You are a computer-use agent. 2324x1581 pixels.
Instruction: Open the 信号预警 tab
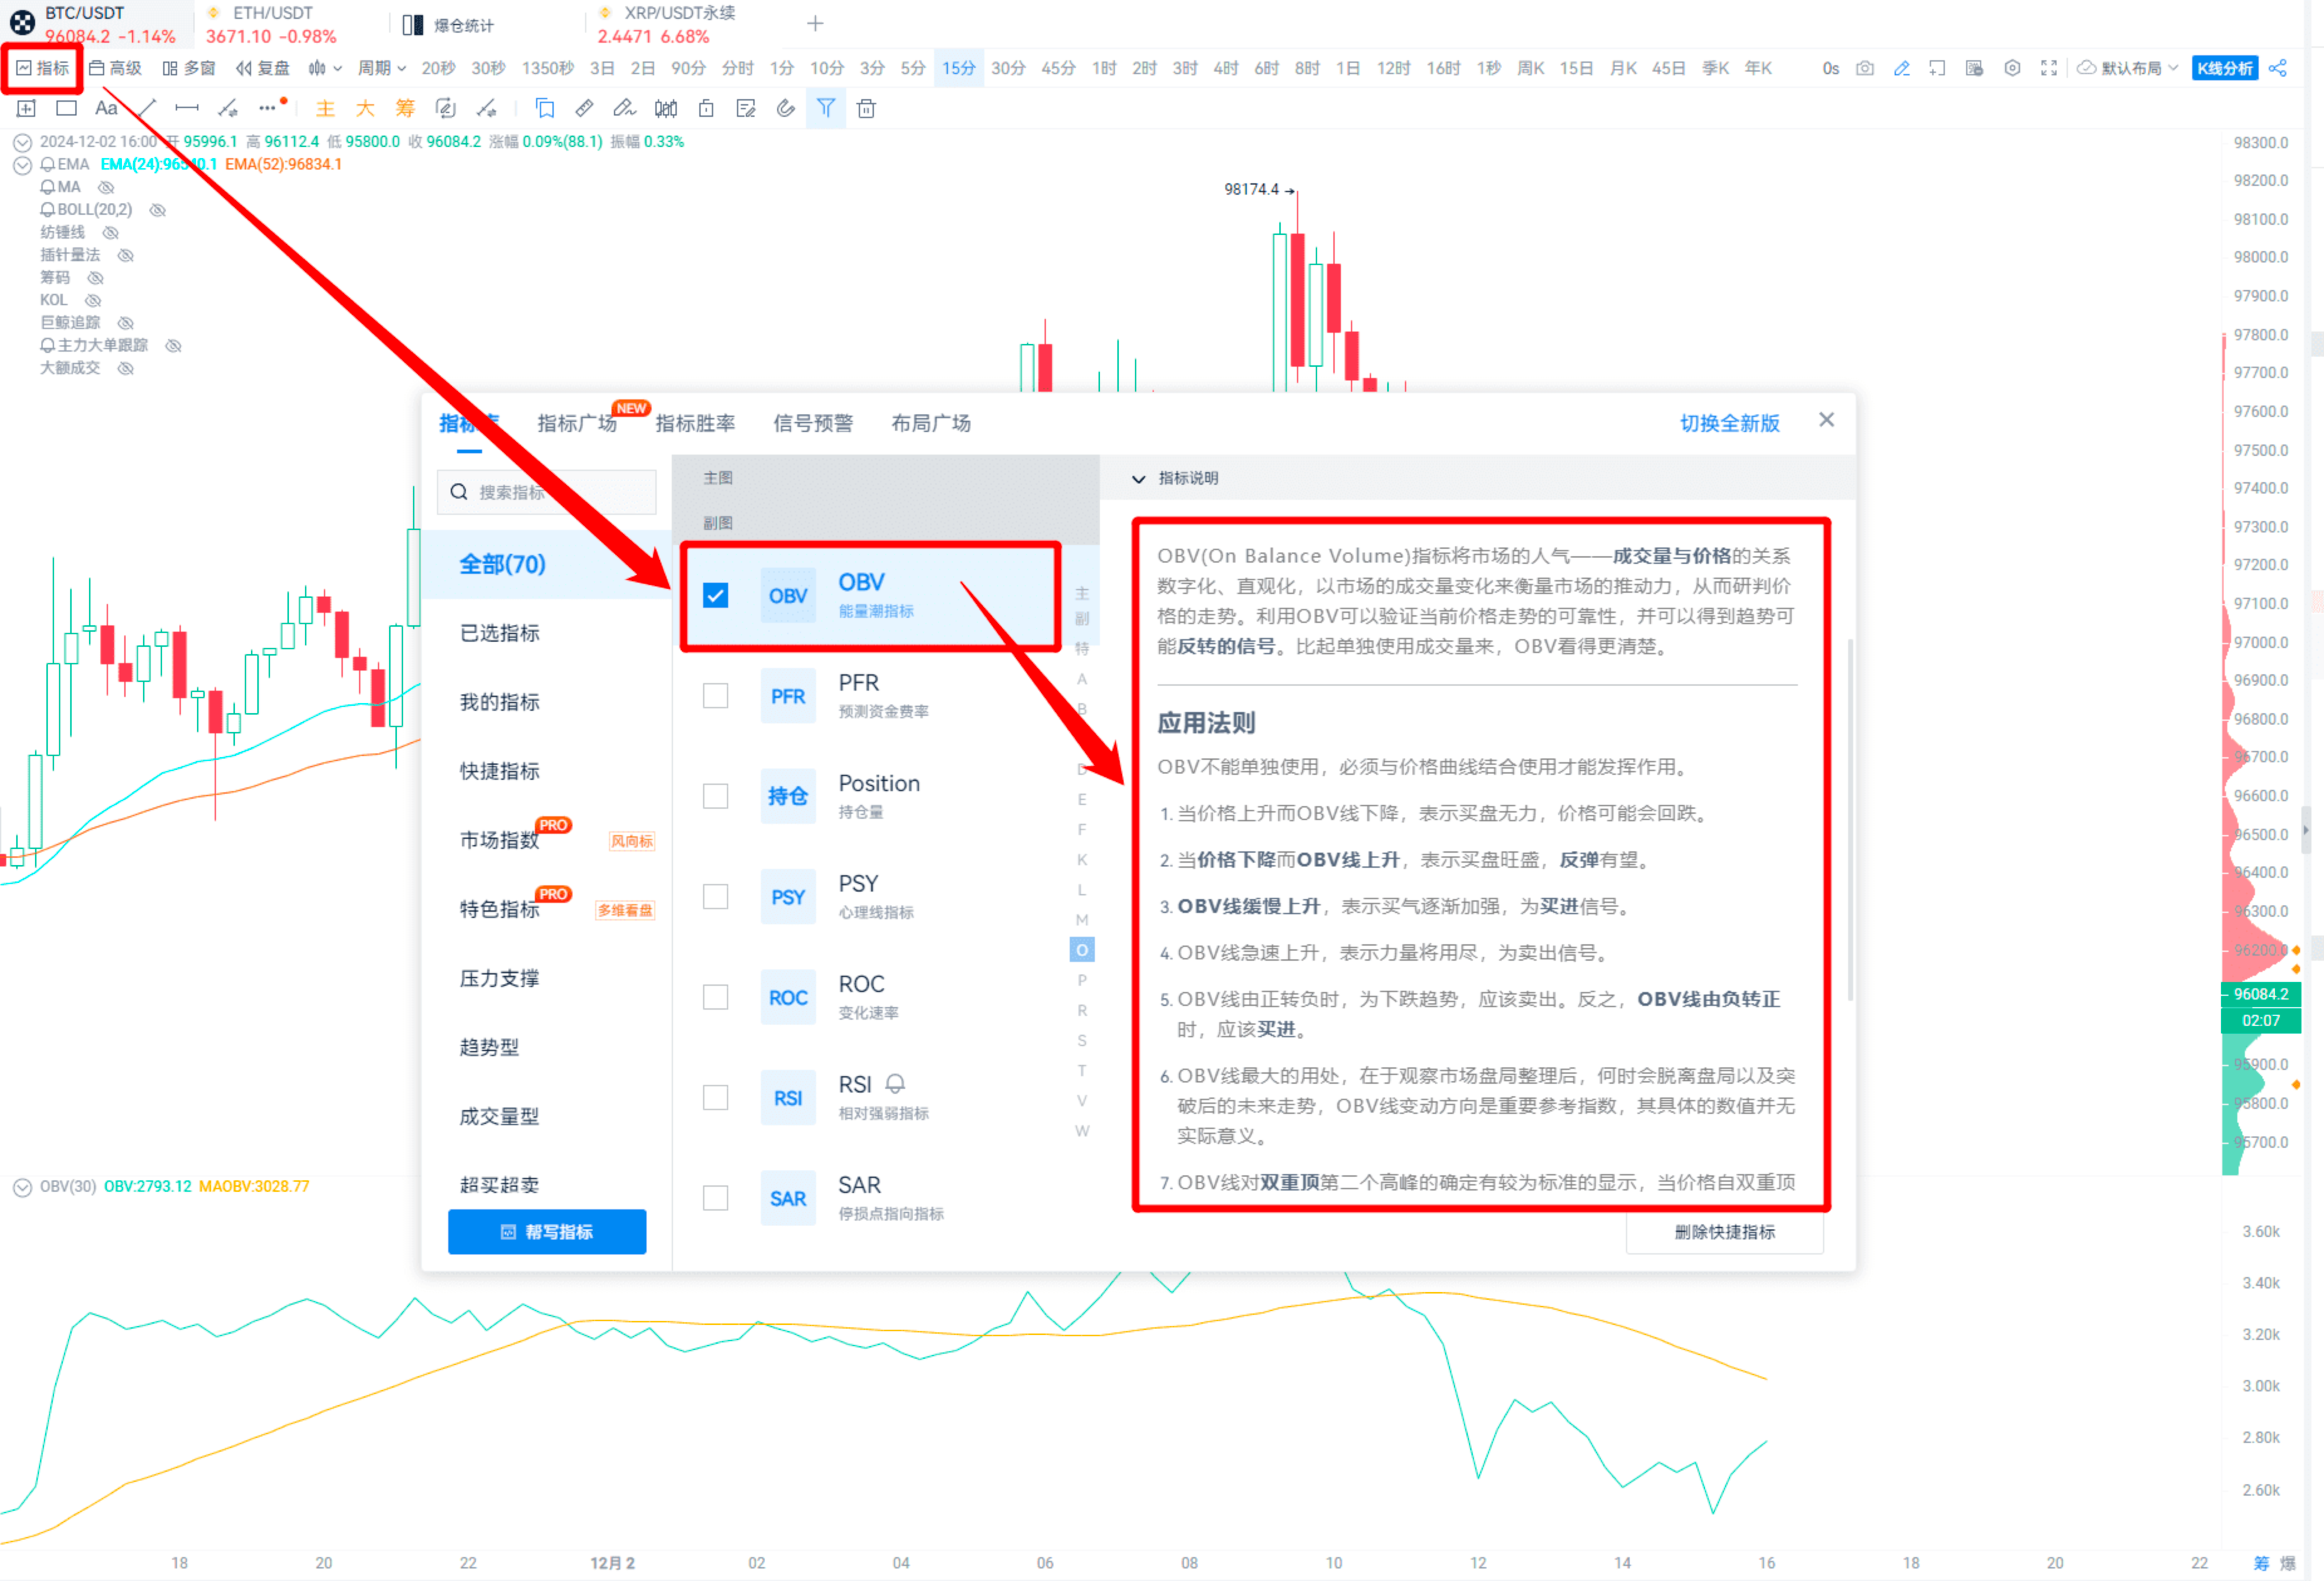pos(813,423)
